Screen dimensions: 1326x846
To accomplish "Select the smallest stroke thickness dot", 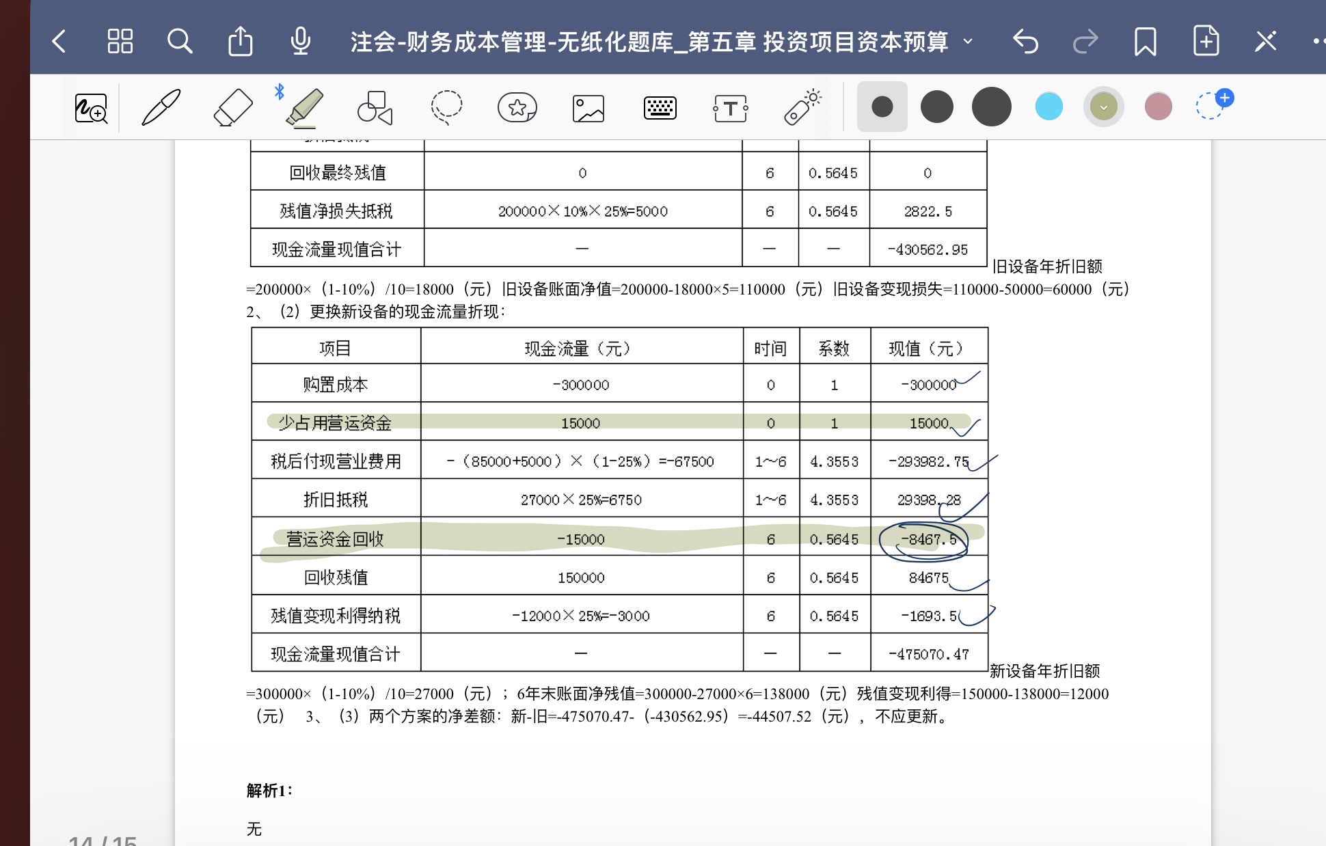I will click(882, 107).
